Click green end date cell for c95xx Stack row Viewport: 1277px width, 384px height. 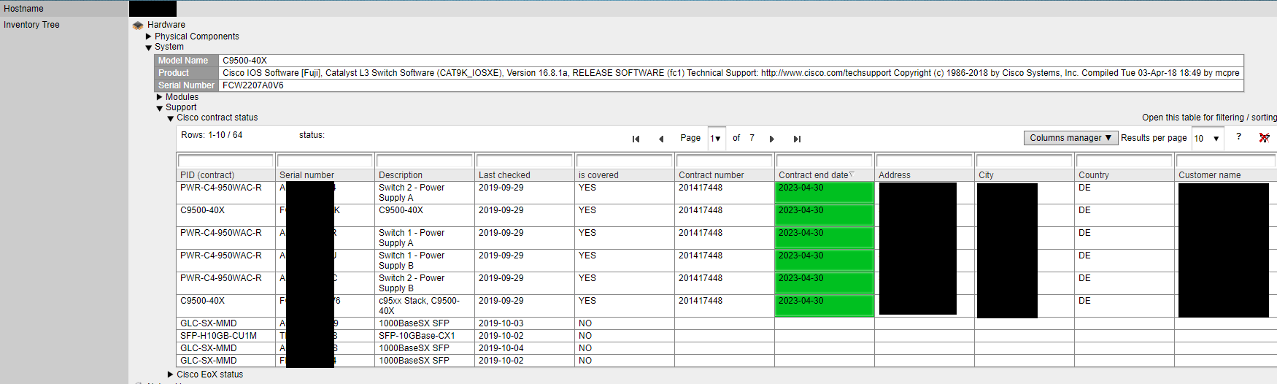(x=825, y=306)
